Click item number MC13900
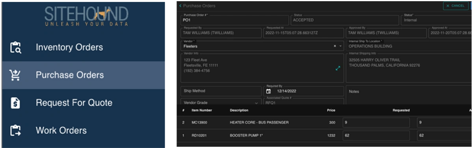This screenshot has width=473, height=148. tap(199, 123)
